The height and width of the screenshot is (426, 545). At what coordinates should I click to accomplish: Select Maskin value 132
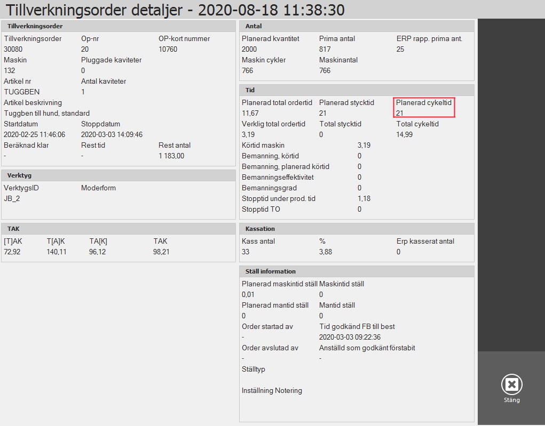(x=10, y=70)
